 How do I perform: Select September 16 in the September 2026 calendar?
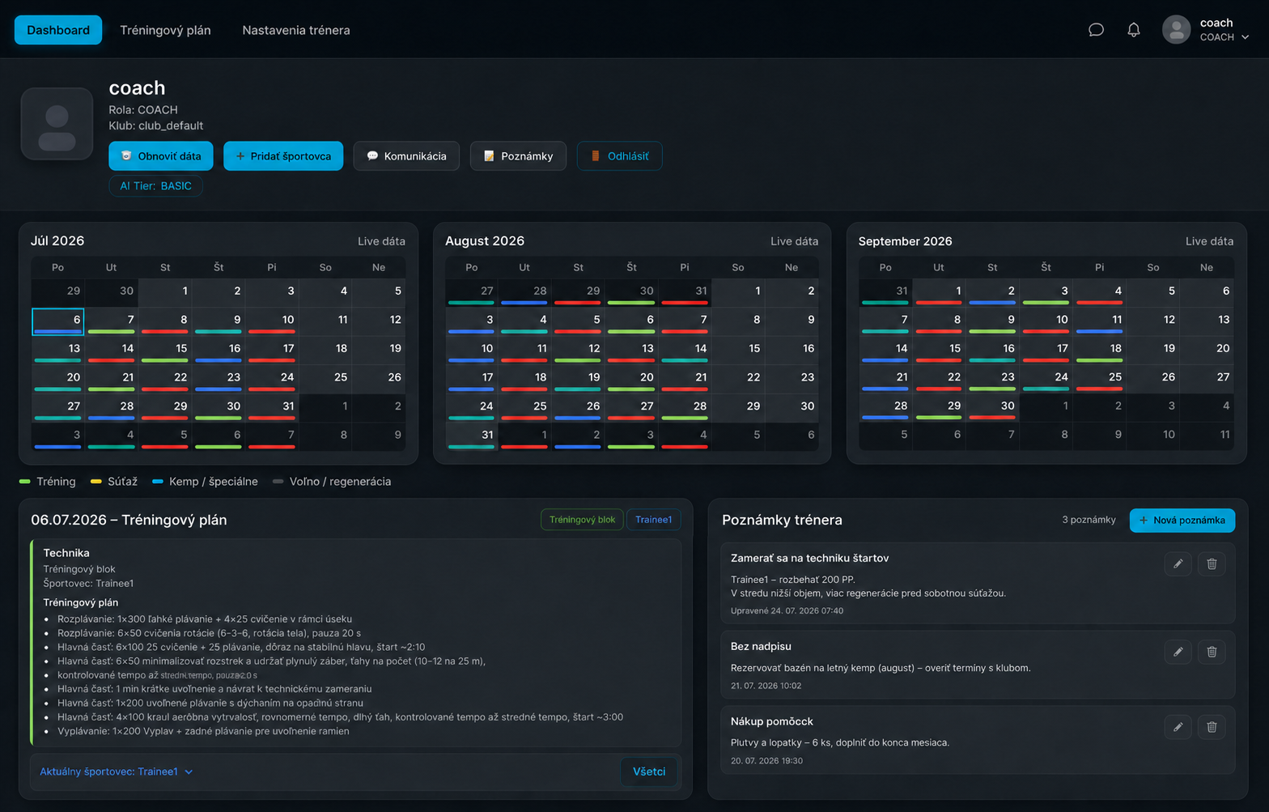click(992, 351)
